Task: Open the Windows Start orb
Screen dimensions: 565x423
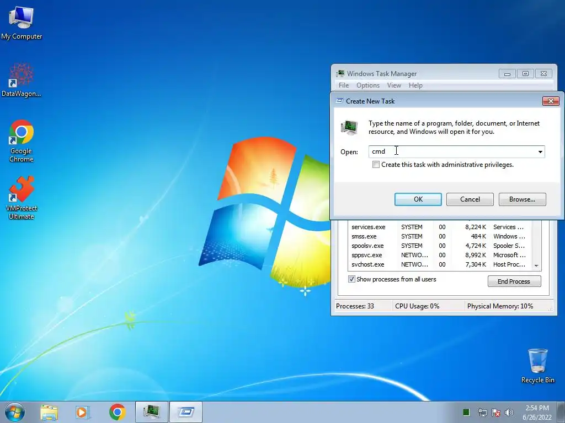Action: tap(15, 412)
